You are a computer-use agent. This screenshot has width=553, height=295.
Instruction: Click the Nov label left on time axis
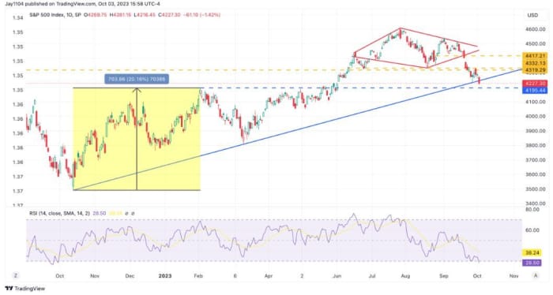pyautogui.click(x=95, y=276)
